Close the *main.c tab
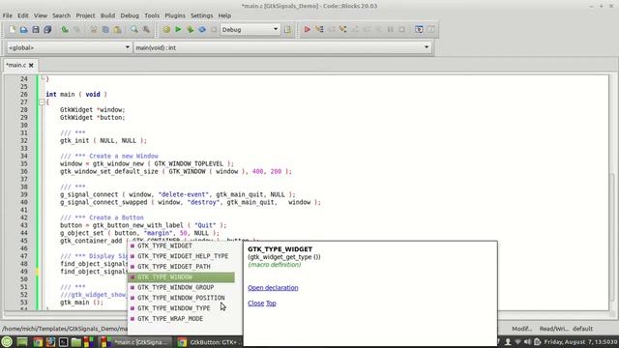 pyautogui.click(x=31, y=65)
